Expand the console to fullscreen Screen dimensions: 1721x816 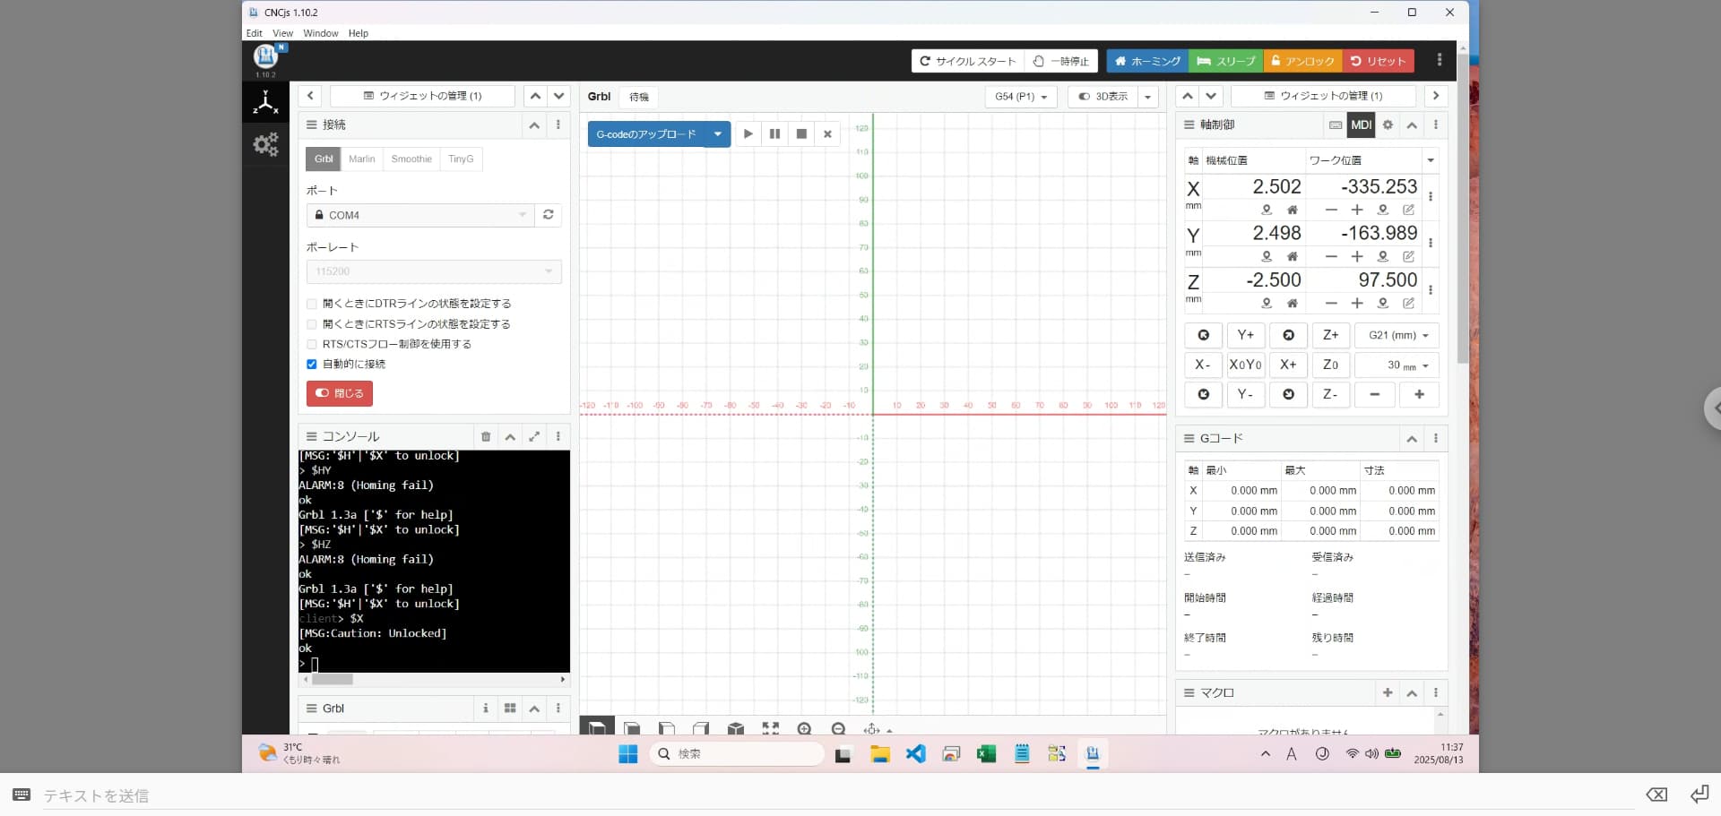coord(534,437)
